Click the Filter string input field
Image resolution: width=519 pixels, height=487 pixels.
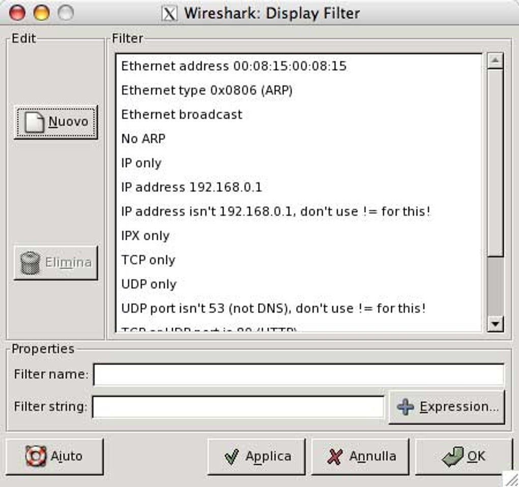pos(238,407)
